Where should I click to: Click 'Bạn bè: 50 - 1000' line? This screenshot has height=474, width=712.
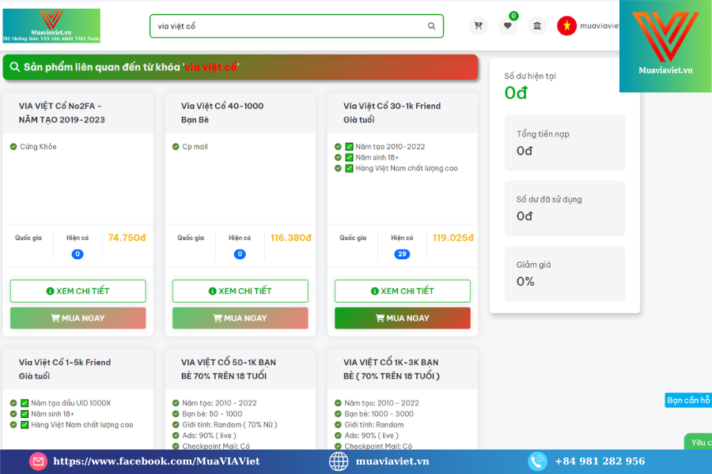pos(212,414)
